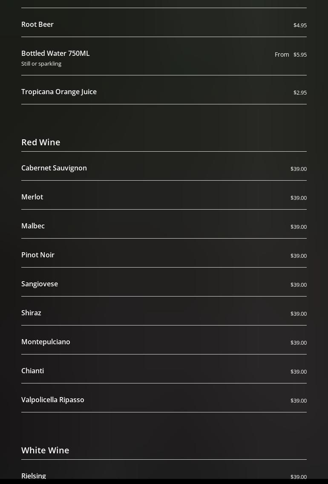The image size is (328, 484).
Task: Click on the Malbec listing
Action: (x=33, y=226)
